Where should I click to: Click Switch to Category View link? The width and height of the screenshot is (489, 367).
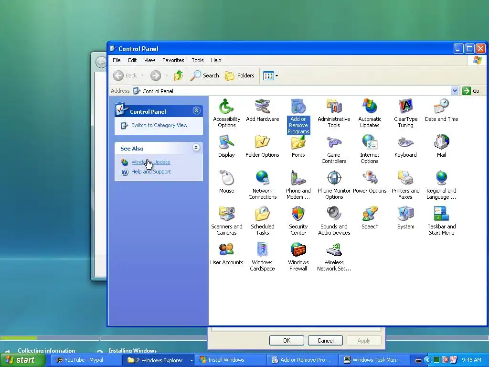click(159, 125)
